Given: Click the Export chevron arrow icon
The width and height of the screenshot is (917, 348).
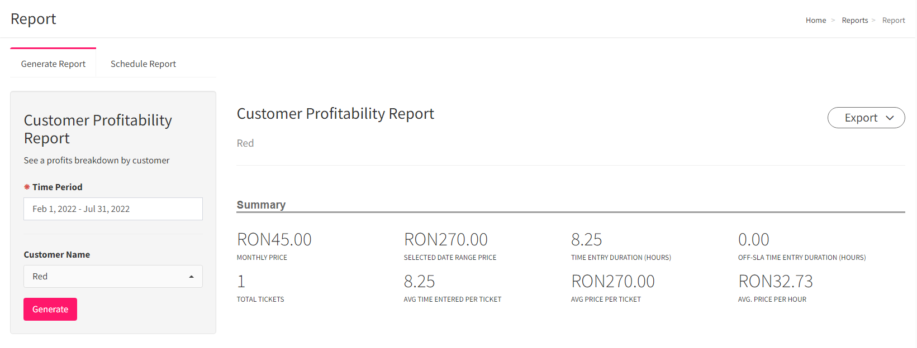Looking at the screenshot, I should 890,118.
